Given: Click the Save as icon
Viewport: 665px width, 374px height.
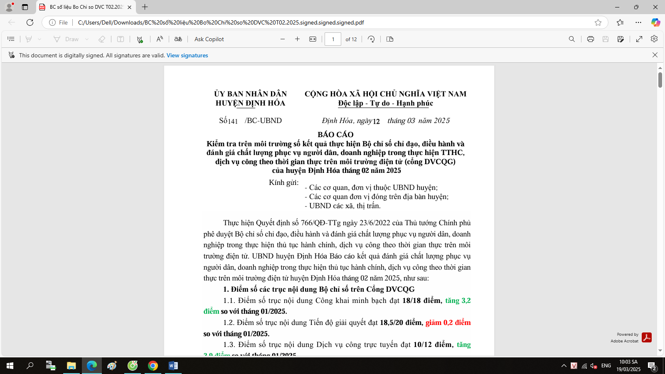Looking at the screenshot, I should 621,39.
